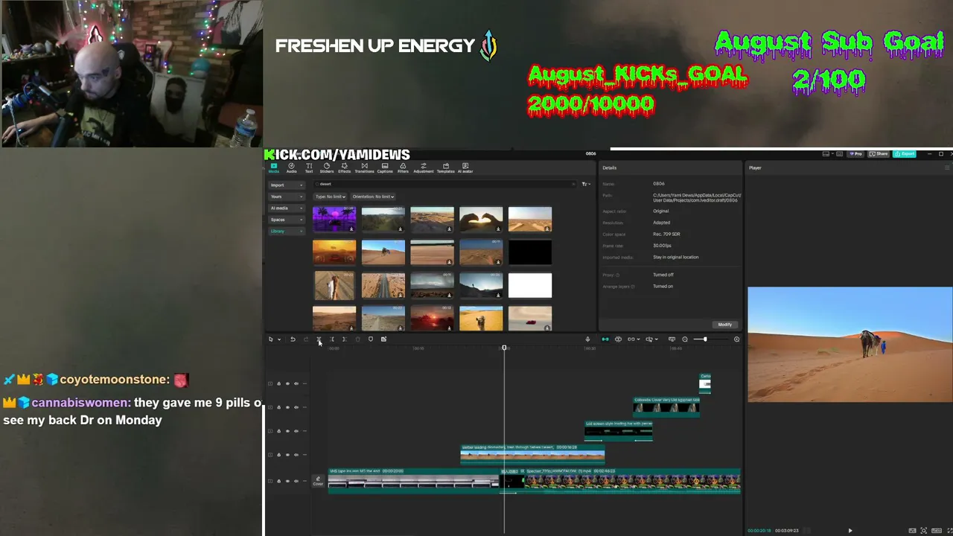The image size is (953, 536).
Task: Click the desert search field
Action: pos(445,184)
